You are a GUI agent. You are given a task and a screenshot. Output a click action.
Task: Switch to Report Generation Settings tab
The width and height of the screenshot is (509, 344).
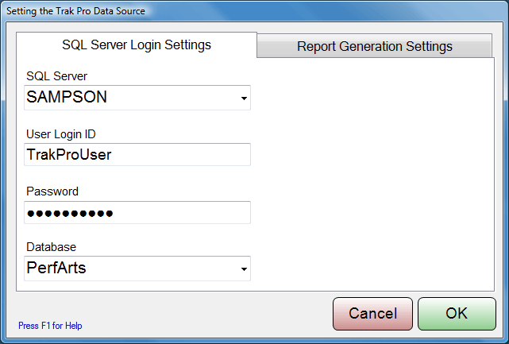coord(375,46)
